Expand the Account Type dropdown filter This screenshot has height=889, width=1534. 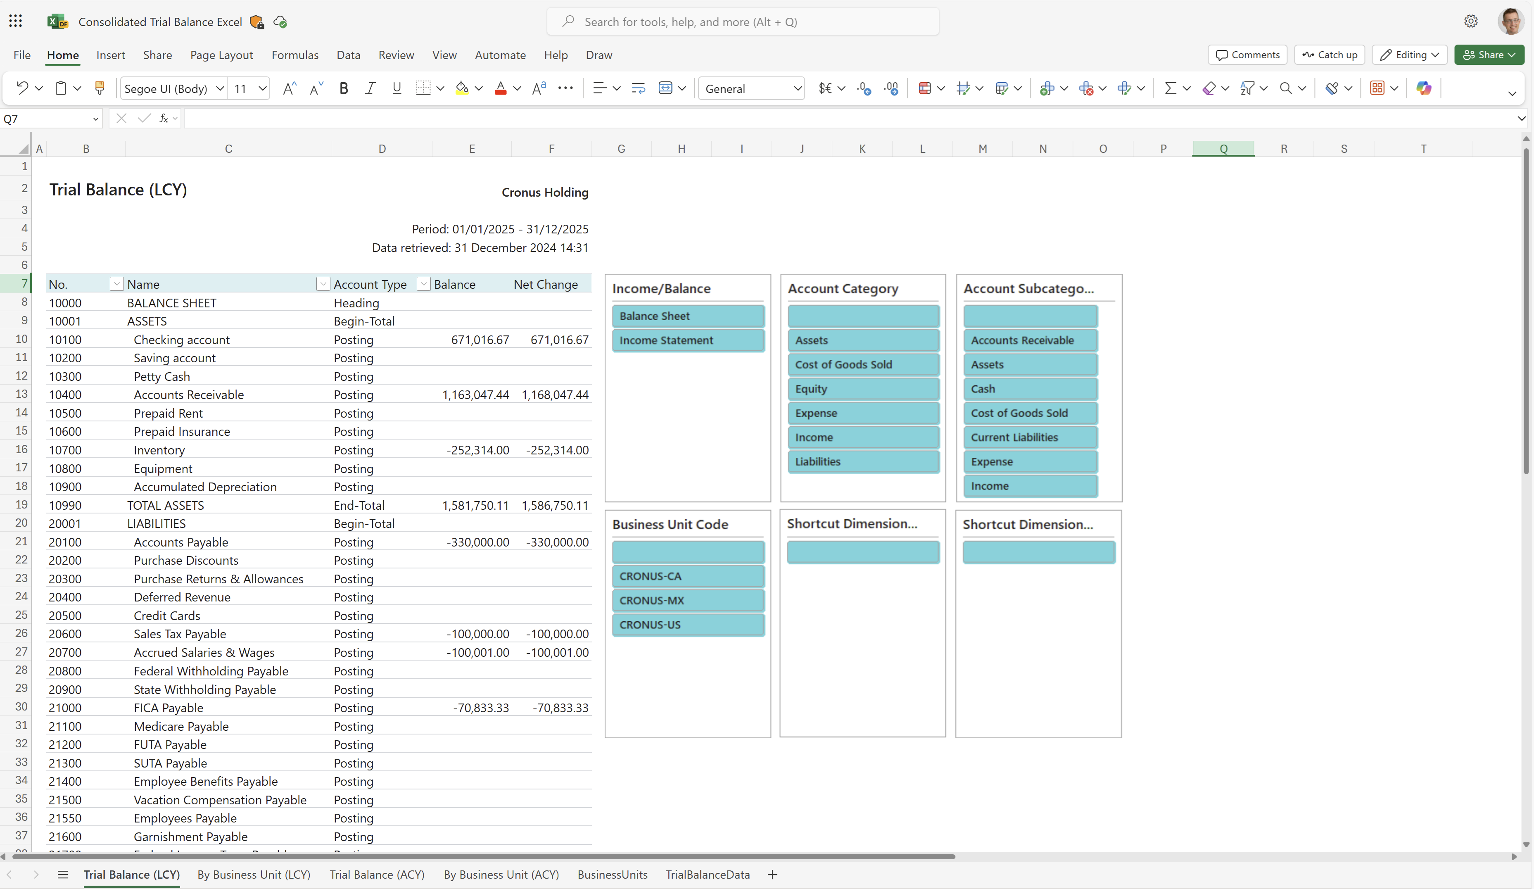423,284
